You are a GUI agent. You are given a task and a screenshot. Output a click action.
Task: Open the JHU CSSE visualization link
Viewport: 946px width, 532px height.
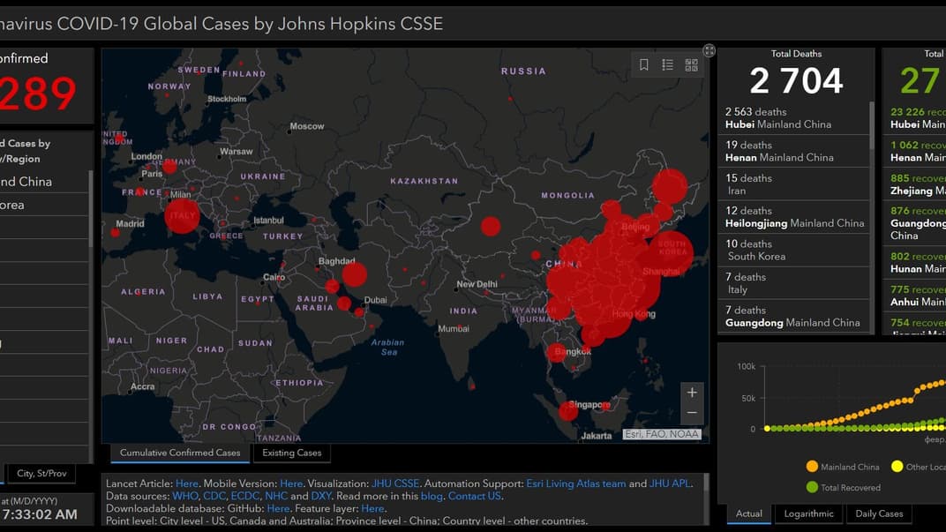(x=395, y=483)
